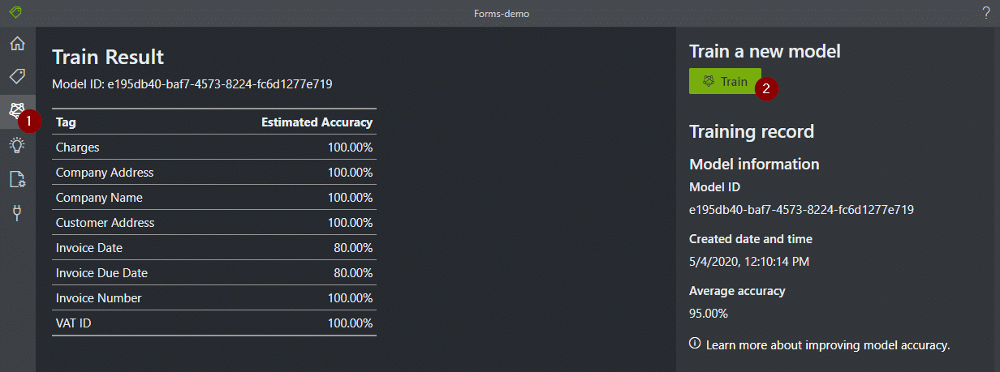Select the Invoice Date table row
1000x372 pixels.
pyautogui.click(x=213, y=248)
